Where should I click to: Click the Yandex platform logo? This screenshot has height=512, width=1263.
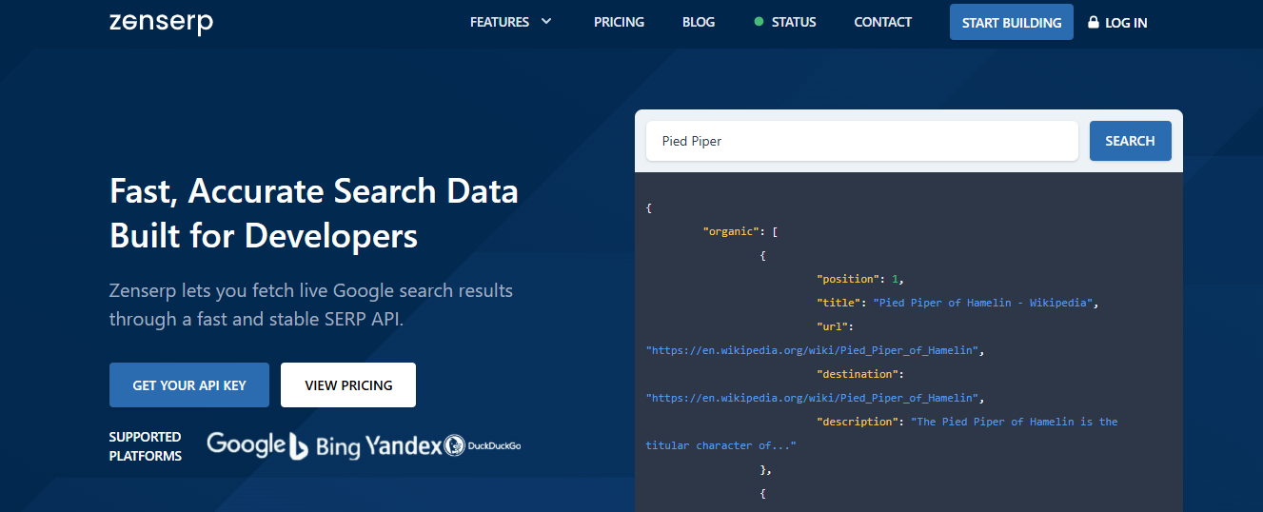click(404, 444)
